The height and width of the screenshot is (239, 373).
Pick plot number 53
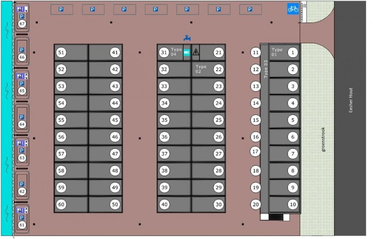pos(61,86)
